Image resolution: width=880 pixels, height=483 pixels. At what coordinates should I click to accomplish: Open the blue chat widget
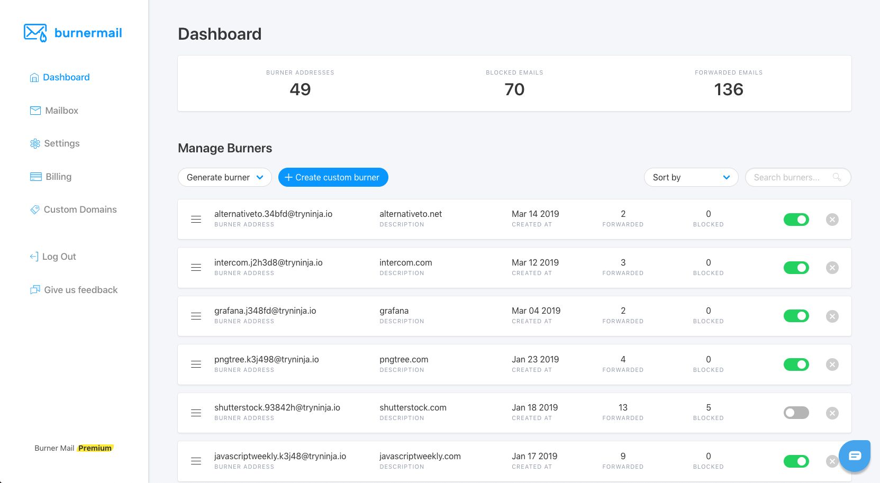click(855, 456)
